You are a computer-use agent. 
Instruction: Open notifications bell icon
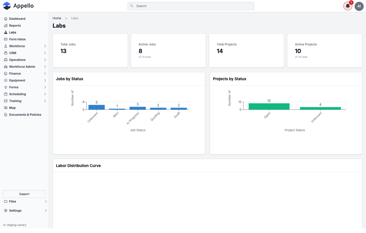[348, 6]
